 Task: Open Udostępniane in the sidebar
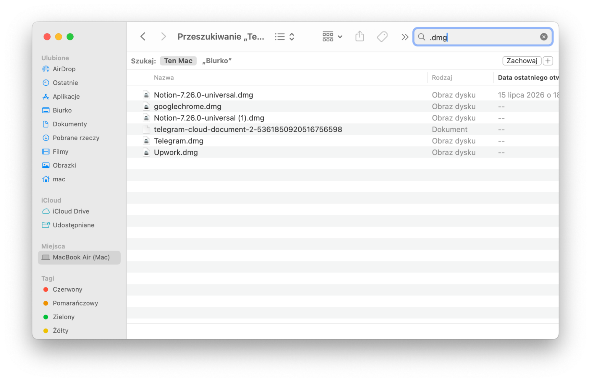68,225
